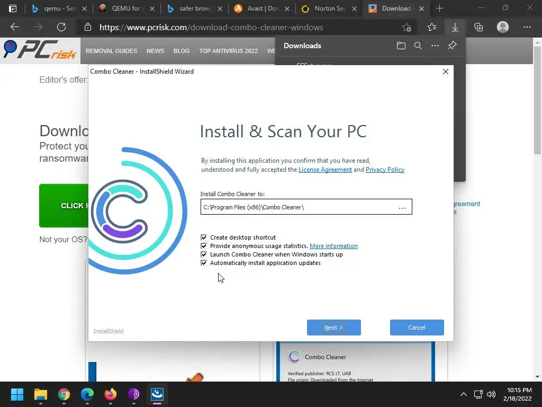Image resolution: width=542 pixels, height=407 pixels.
Task: Open Windows Start menu
Action: (x=17, y=394)
